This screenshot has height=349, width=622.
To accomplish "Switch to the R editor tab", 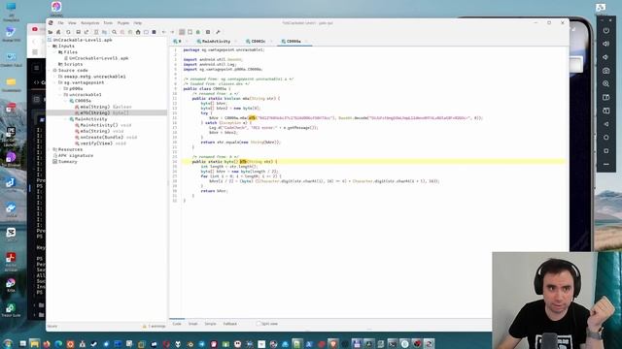I will click(179, 41).
